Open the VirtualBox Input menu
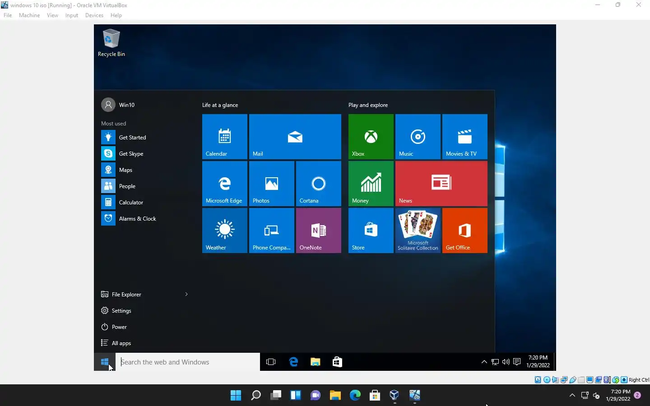The height and width of the screenshot is (406, 650). 71,15
